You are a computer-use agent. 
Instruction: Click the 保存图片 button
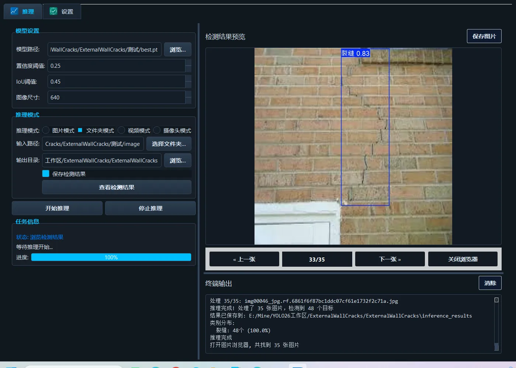(x=484, y=36)
